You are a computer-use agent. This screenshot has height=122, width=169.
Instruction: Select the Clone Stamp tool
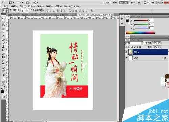(3, 47)
